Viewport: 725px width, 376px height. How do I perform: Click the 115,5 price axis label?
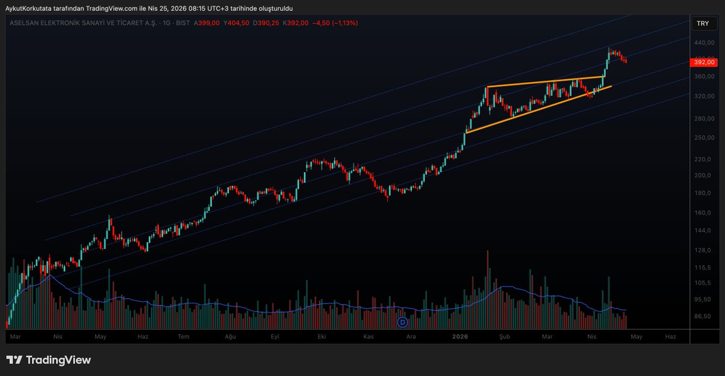click(703, 267)
